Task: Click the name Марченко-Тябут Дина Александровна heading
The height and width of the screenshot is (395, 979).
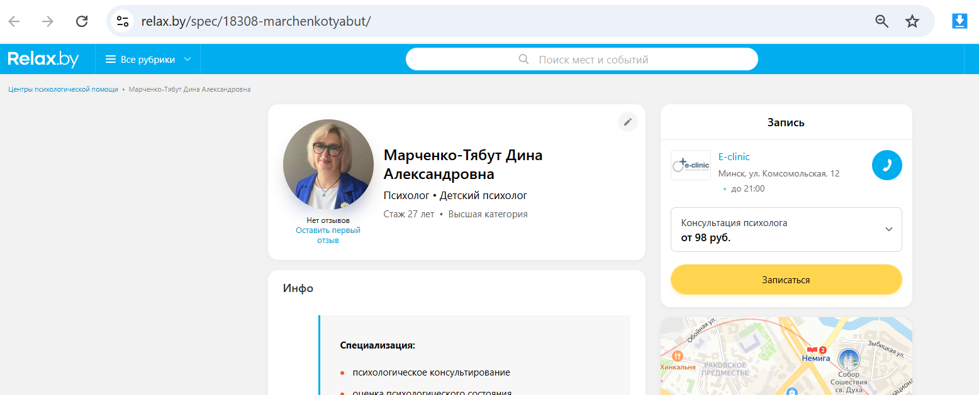Action: pos(463,164)
